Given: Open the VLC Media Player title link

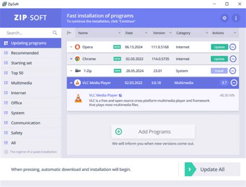Looking at the screenshot, I should point(103,95).
